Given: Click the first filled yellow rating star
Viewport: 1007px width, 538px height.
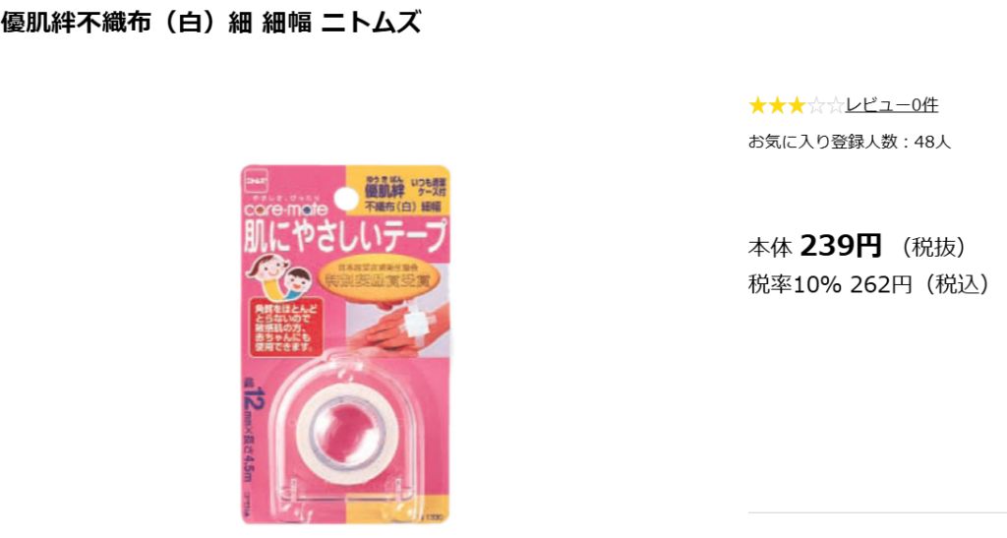Looking at the screenshot, I should (758, 105).
